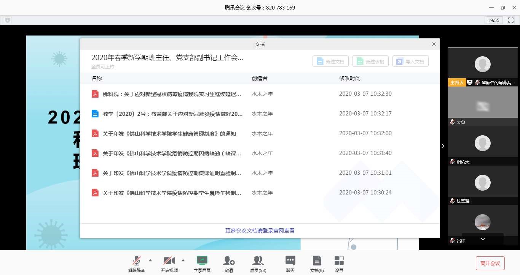Click the 修改时间 column header
The width and height of the screenshot is (520, 275).
[350, 78]
